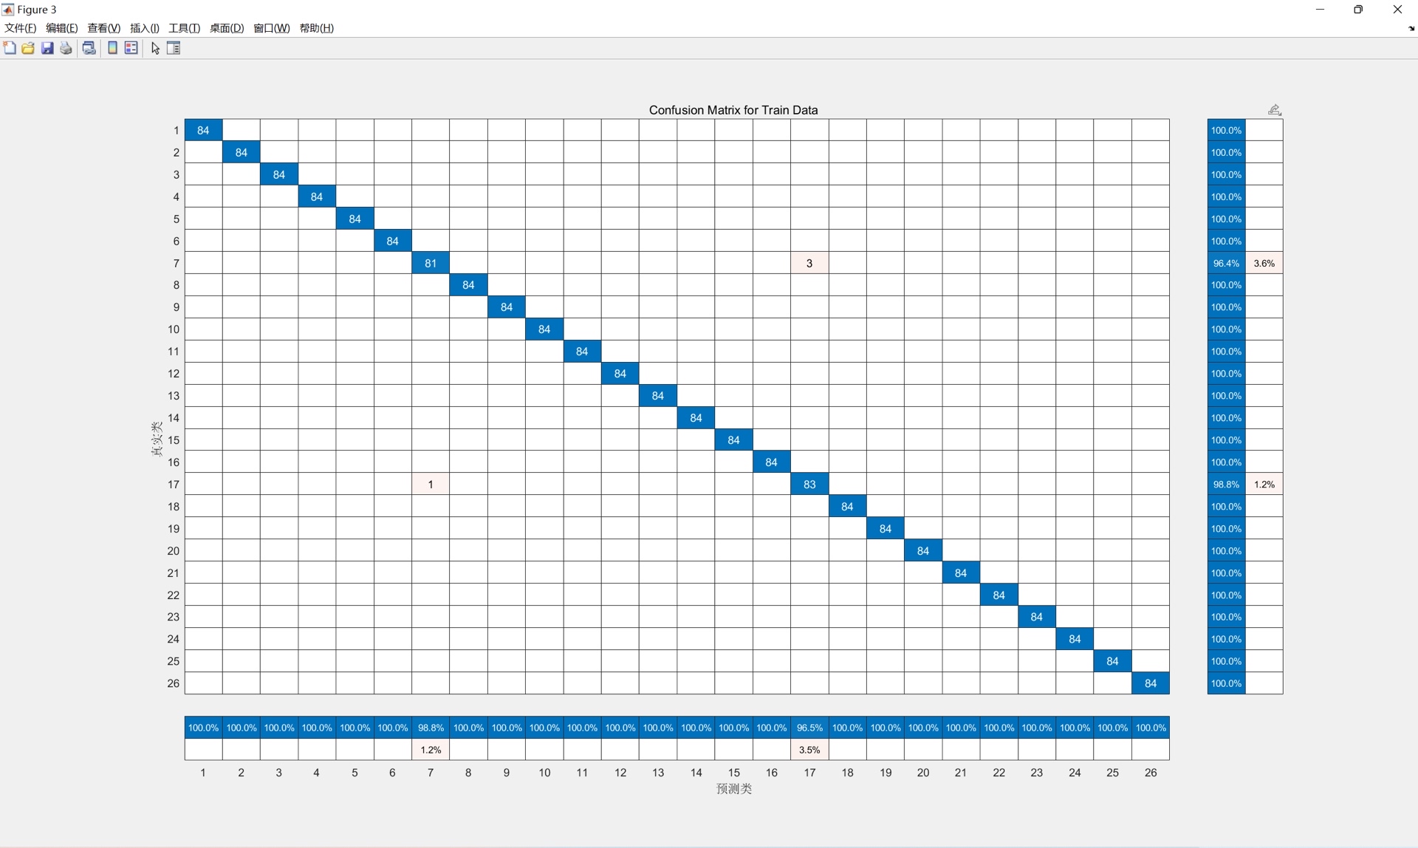Click the Open File folder icon
This screenshot has height=848, width=1418.
(28, 48)
